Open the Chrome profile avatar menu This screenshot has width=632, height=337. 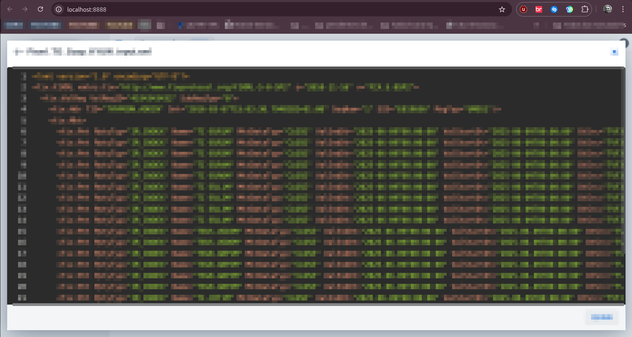click(607, 9)
